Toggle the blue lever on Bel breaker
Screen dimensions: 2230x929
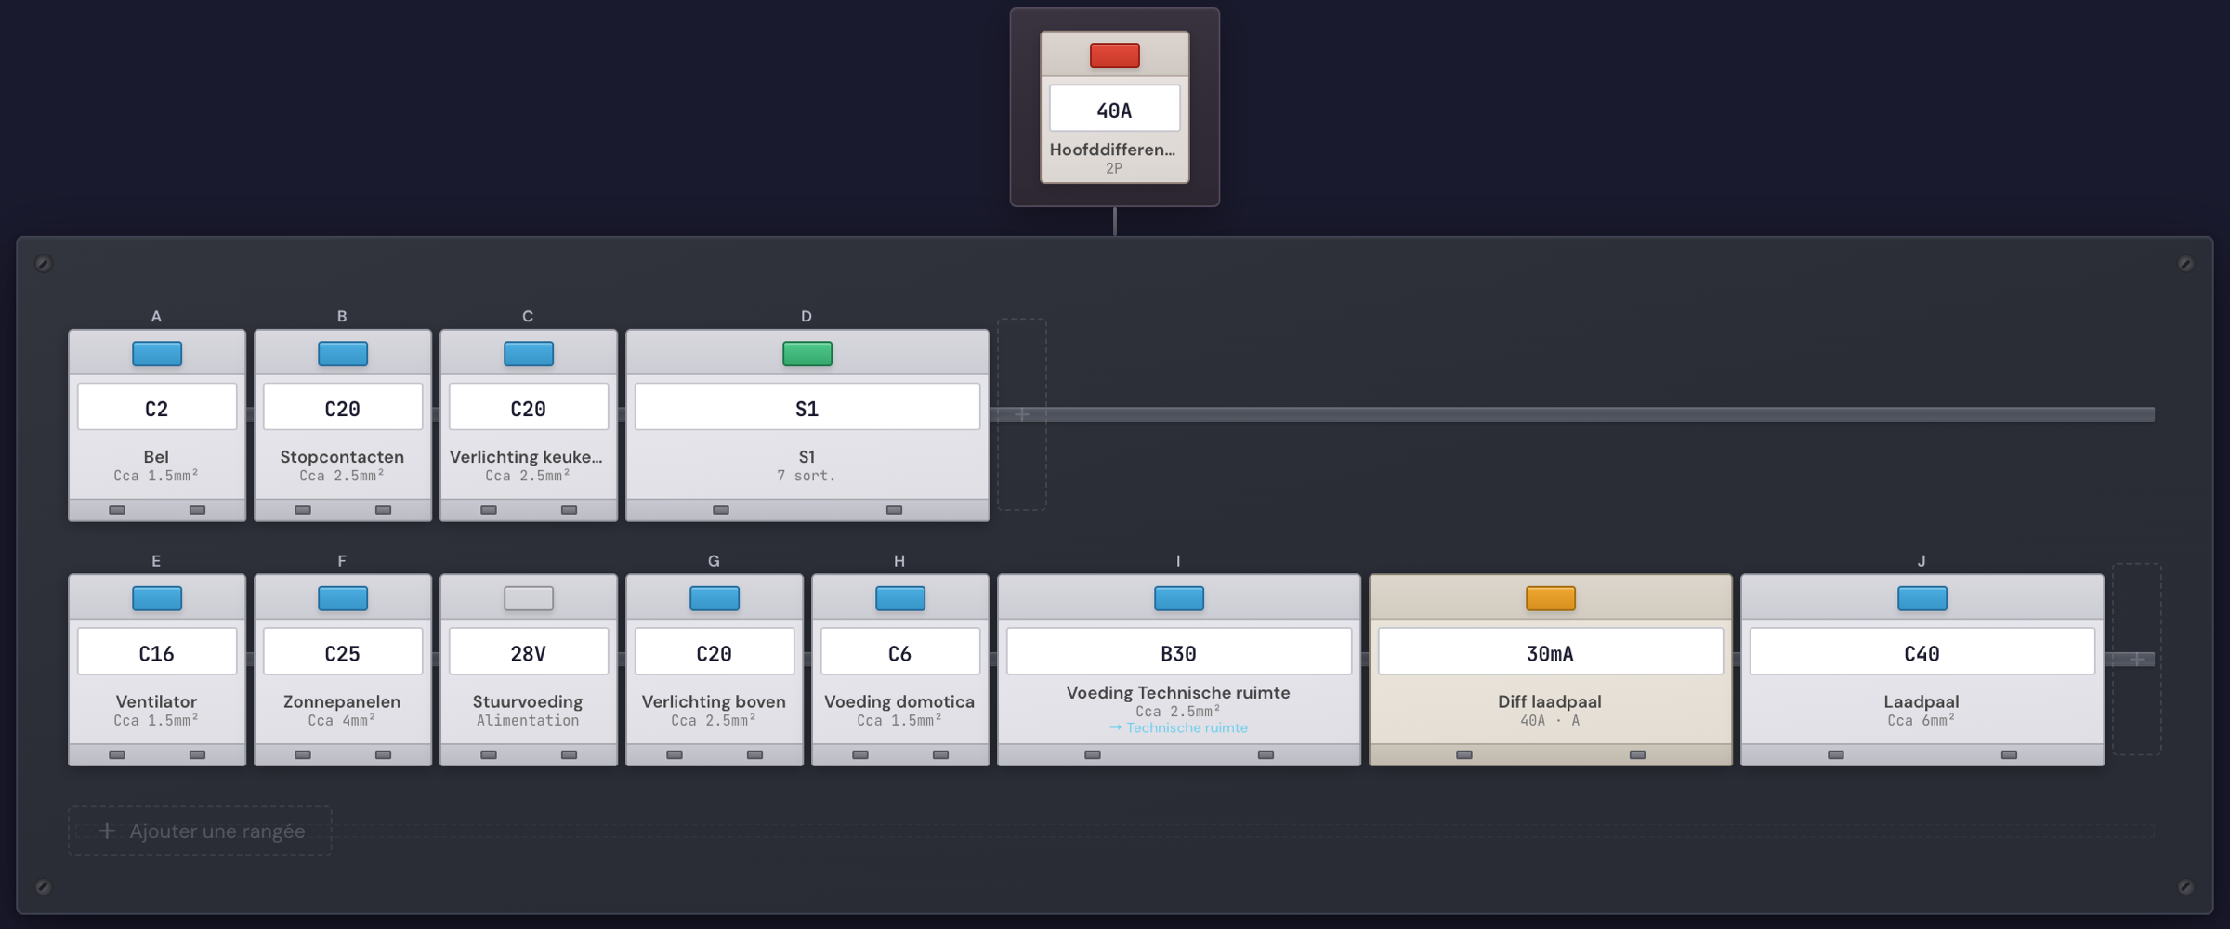(157, 354)
